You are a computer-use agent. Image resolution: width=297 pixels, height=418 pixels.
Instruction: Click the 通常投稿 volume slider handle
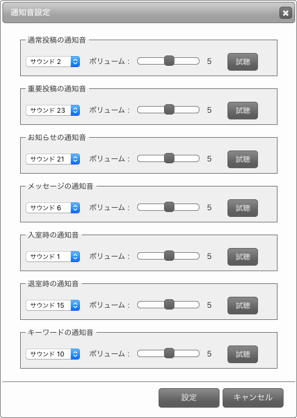[x=169, y=61]
